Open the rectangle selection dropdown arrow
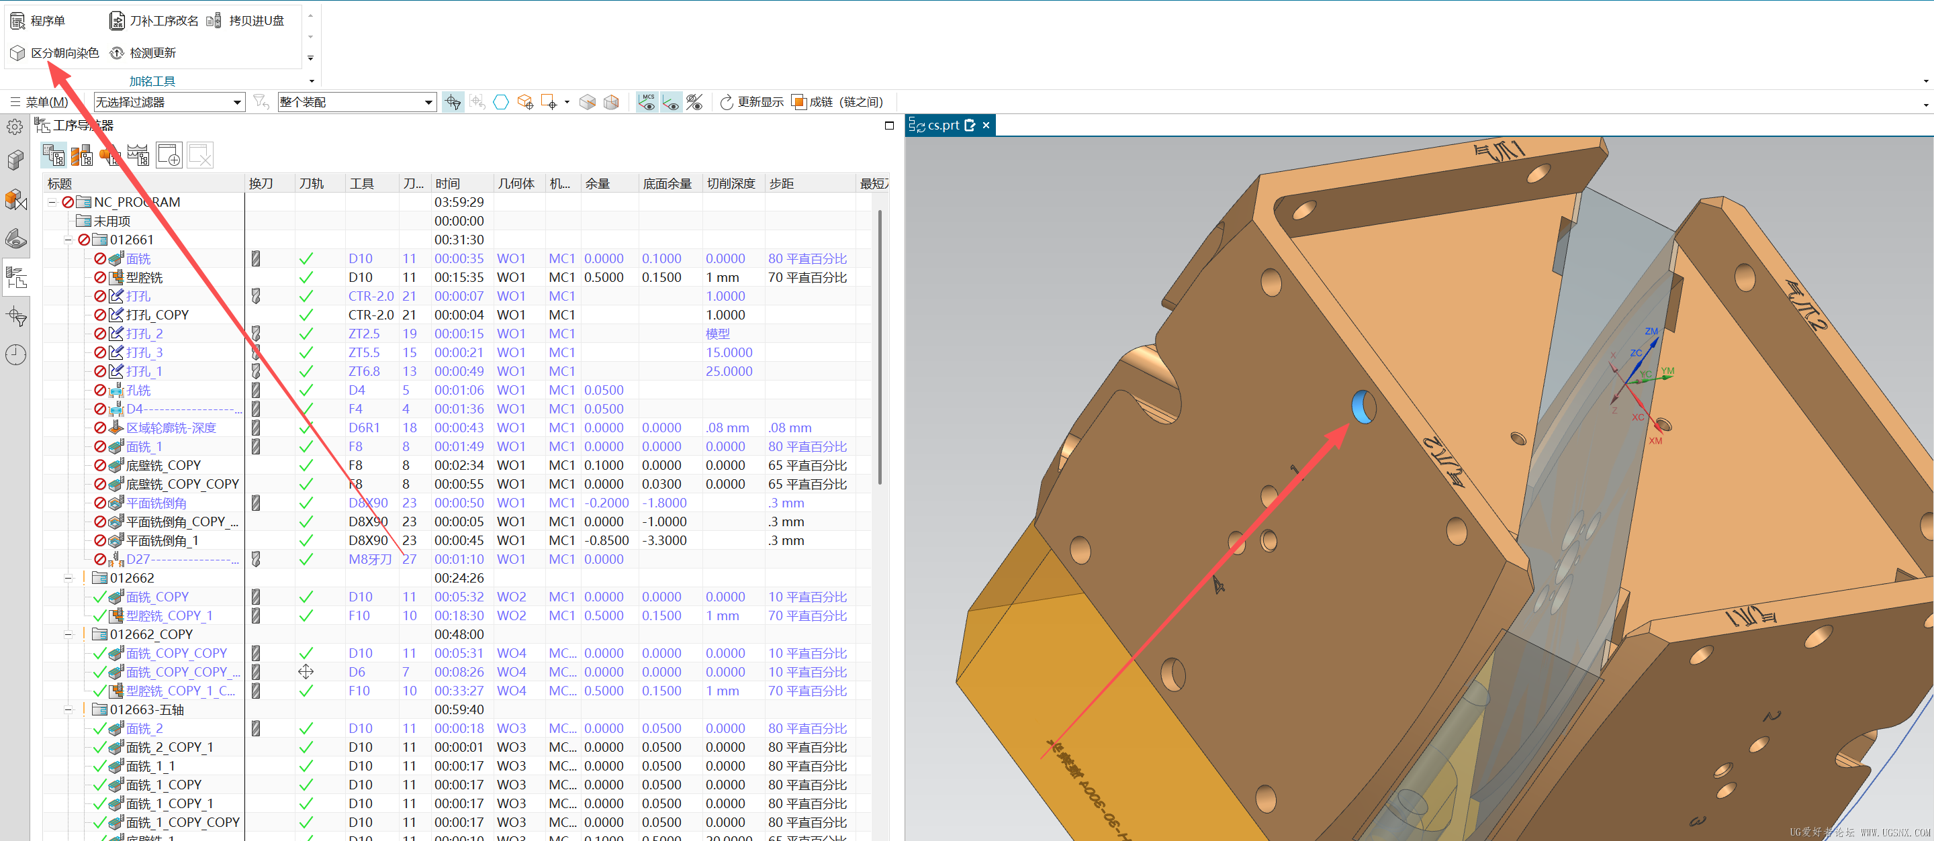1934x841 pixels. tap(567, 102)
